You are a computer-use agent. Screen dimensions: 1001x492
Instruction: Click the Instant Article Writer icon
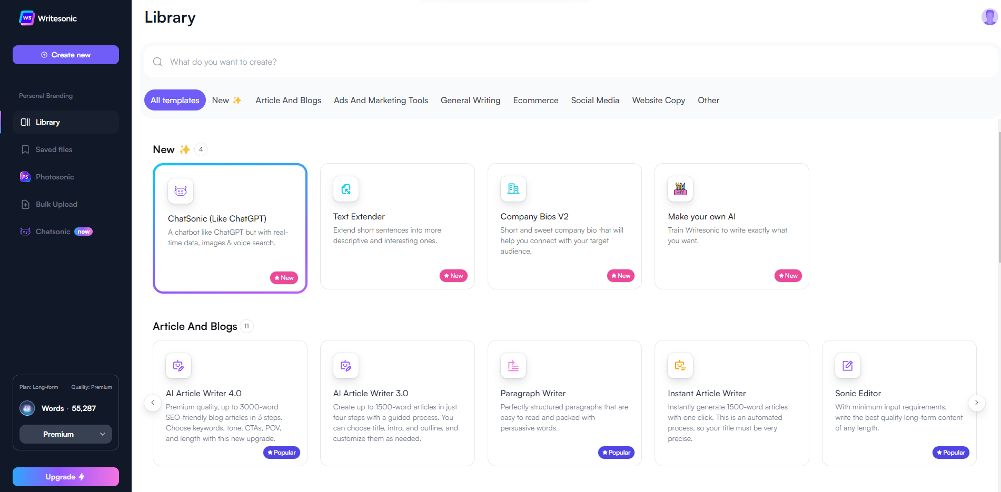click(680, 366)
